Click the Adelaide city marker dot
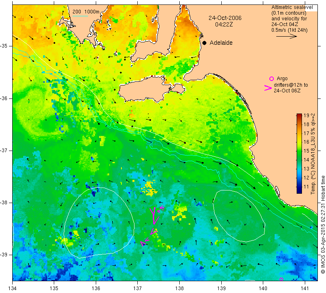 click(205, 43)
